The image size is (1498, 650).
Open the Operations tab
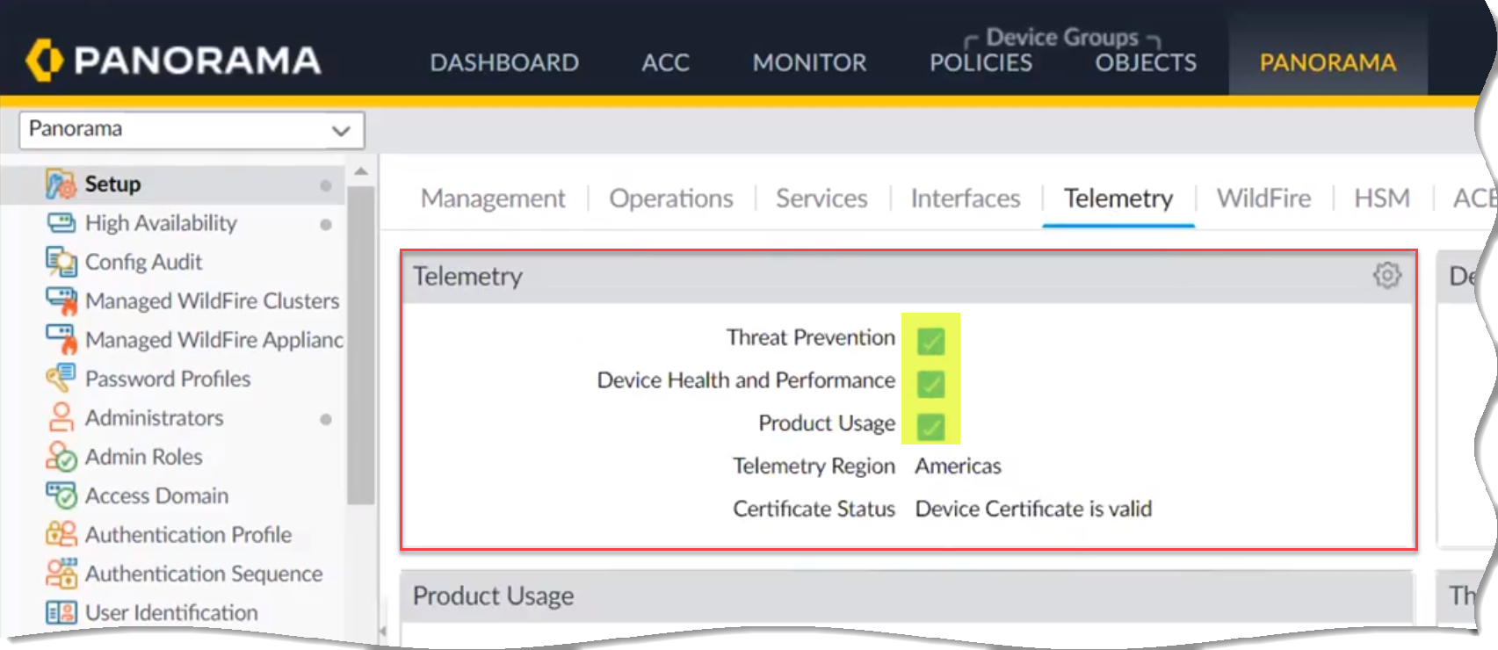tap(670, 199)
